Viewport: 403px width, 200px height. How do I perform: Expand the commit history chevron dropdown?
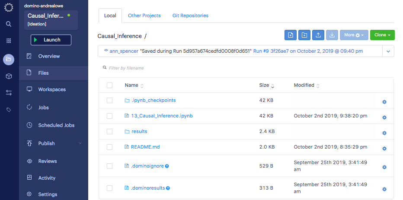[x=388, y=51]
